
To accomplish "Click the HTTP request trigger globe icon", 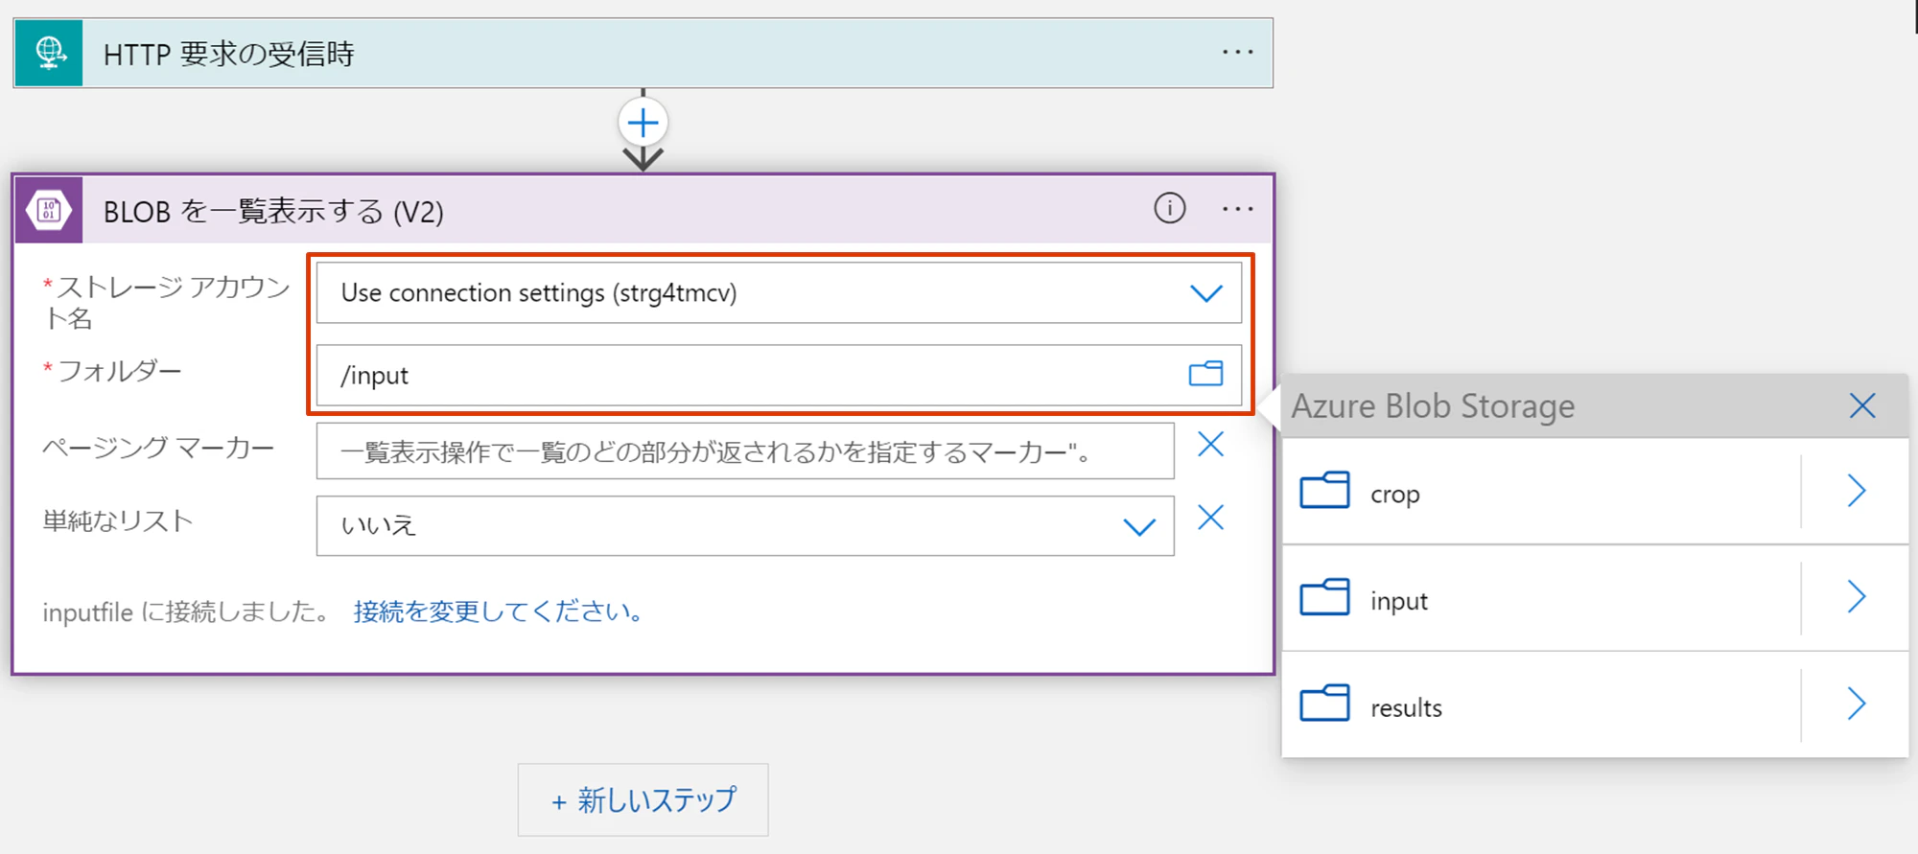I will click(49, 53).
